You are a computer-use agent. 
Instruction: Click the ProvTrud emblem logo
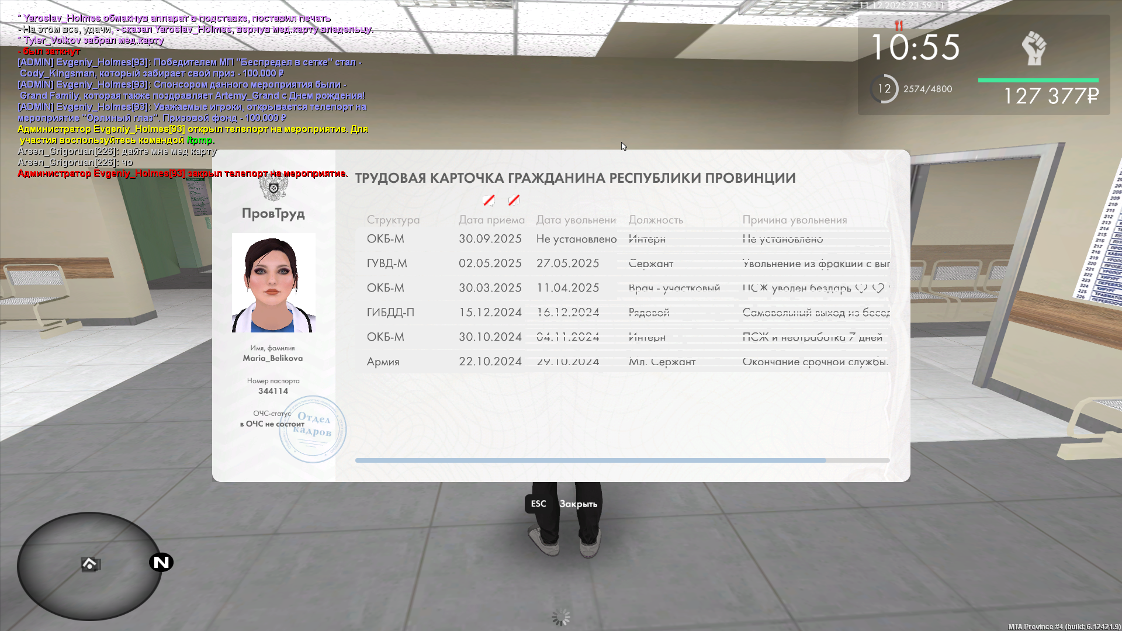(x=273, y=188)
